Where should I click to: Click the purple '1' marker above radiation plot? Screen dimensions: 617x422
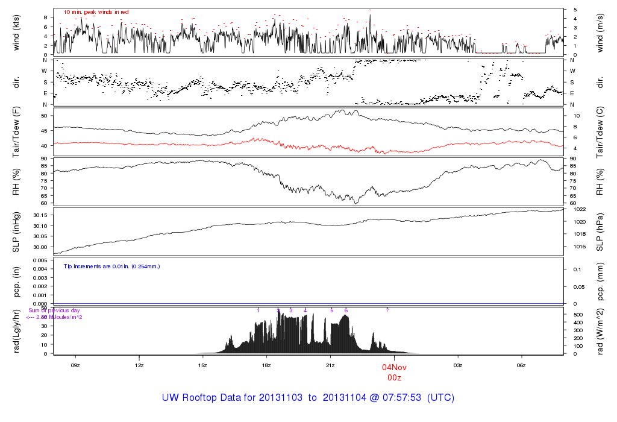tap(258, 310)
